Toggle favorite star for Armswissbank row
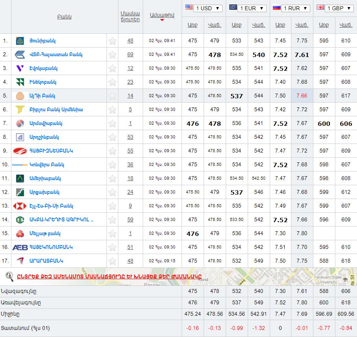The height and width of the screenshot is (337, 357). [112, 123]
